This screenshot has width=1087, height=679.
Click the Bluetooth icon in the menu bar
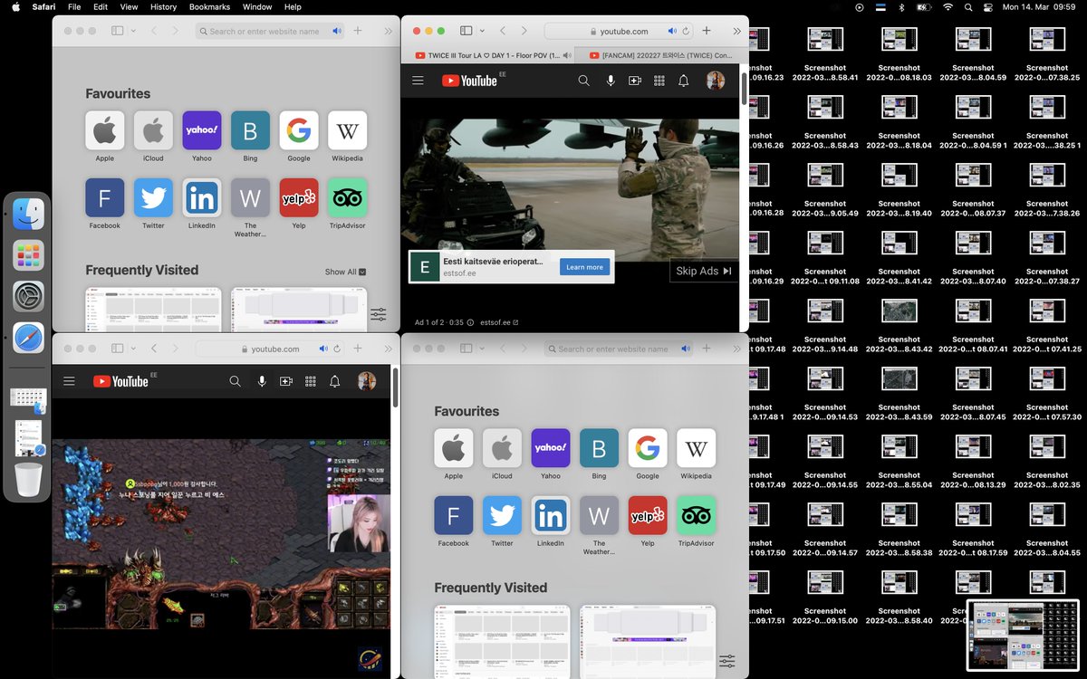click(x=901, y=7)
